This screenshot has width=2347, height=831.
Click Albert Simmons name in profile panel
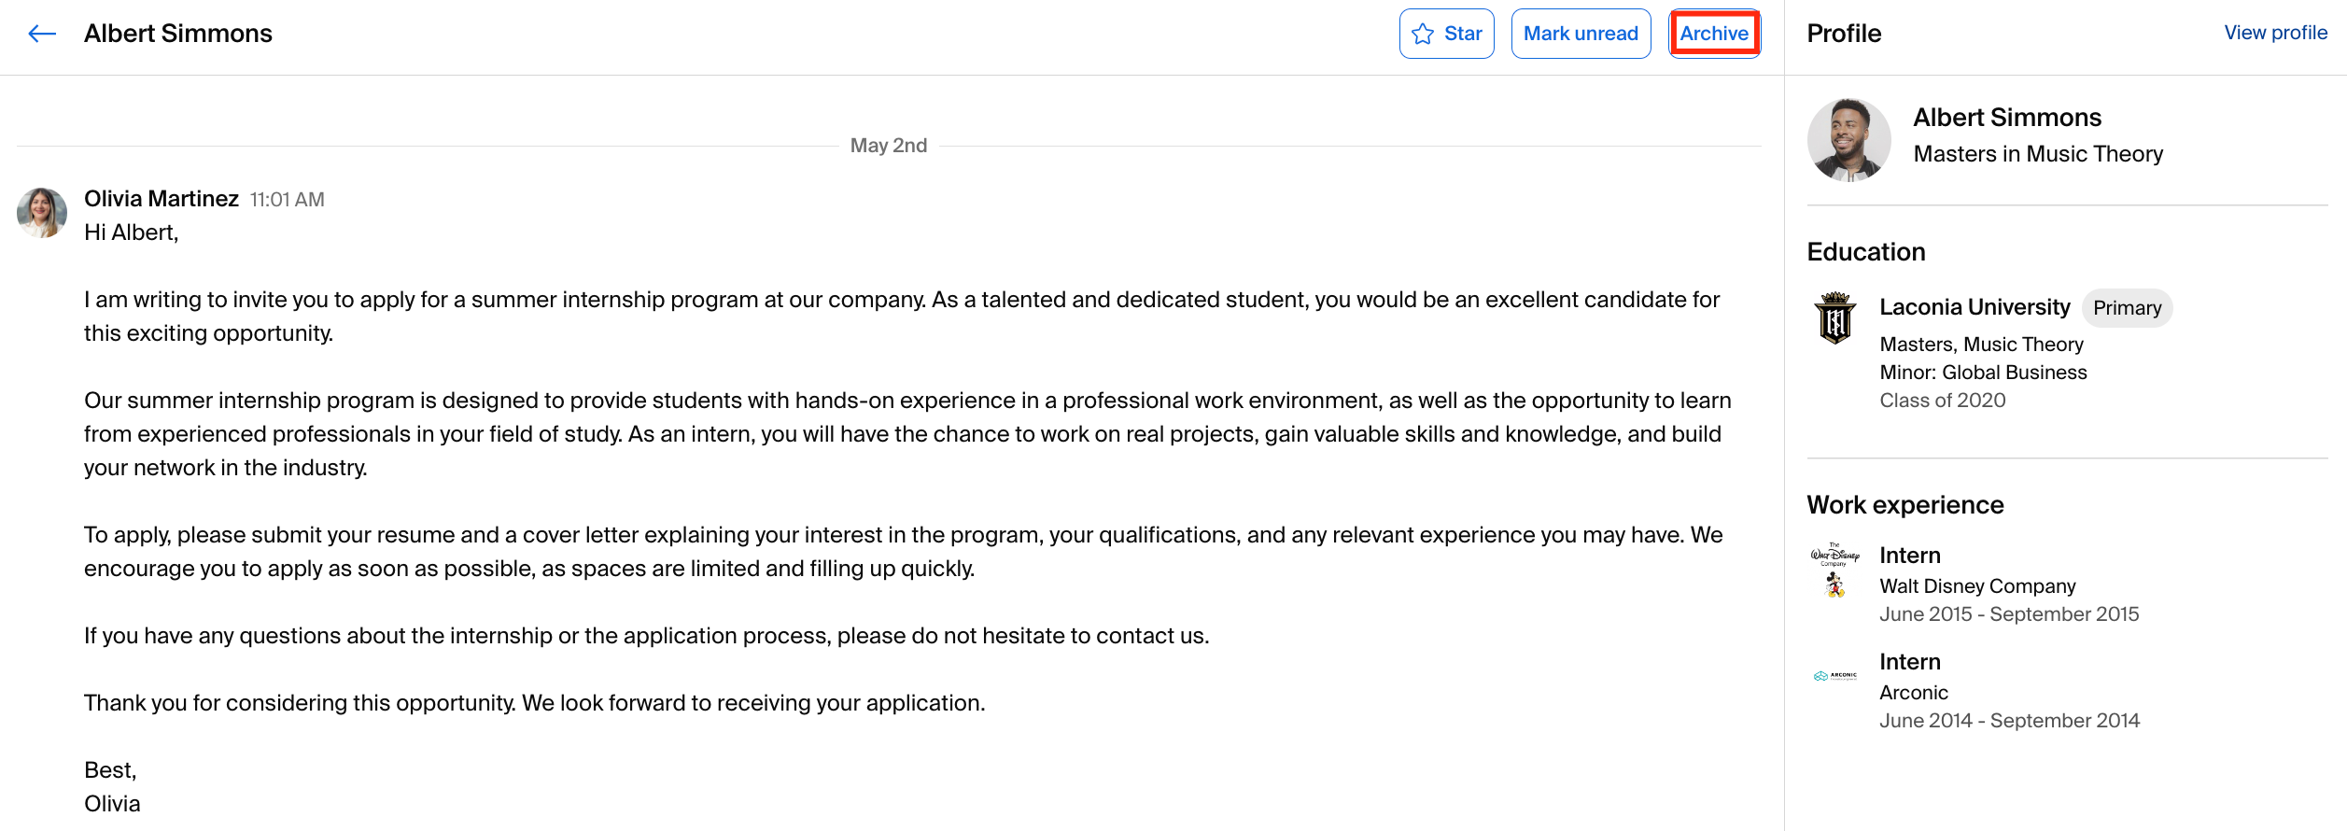[x=2007, y=118]
